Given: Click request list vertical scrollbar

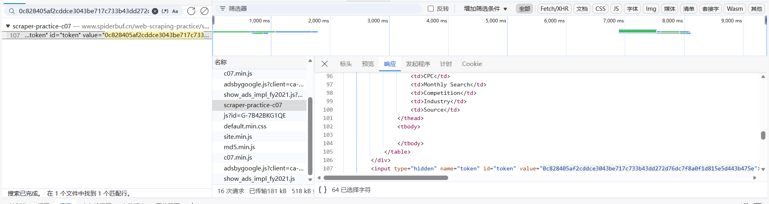Looking at the screenshot, I should point(310,136).
